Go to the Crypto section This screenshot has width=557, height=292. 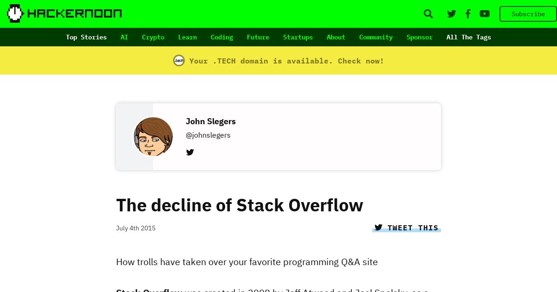pyautogui.click(x=153, y=37)
